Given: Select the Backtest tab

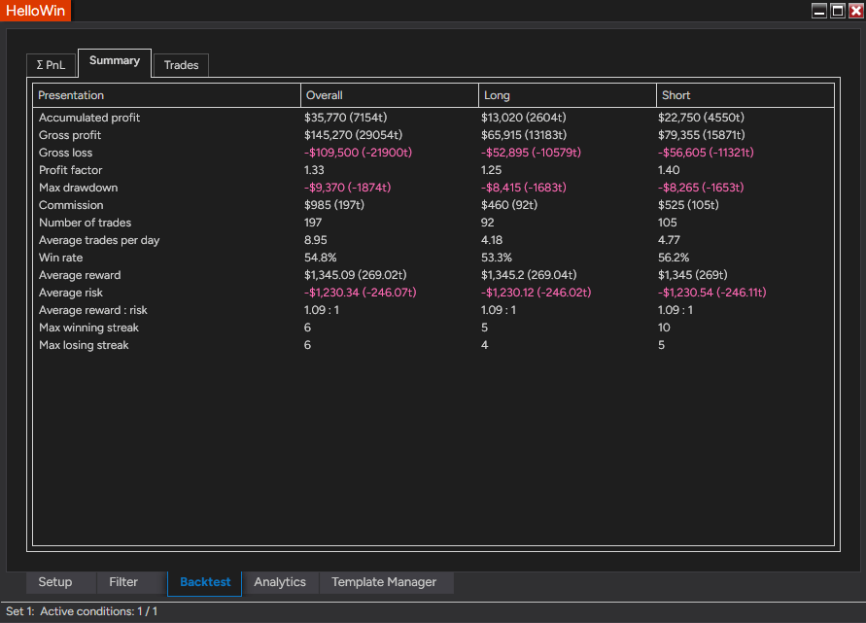Looking at the screenshot, I should (x=205, y=583).
